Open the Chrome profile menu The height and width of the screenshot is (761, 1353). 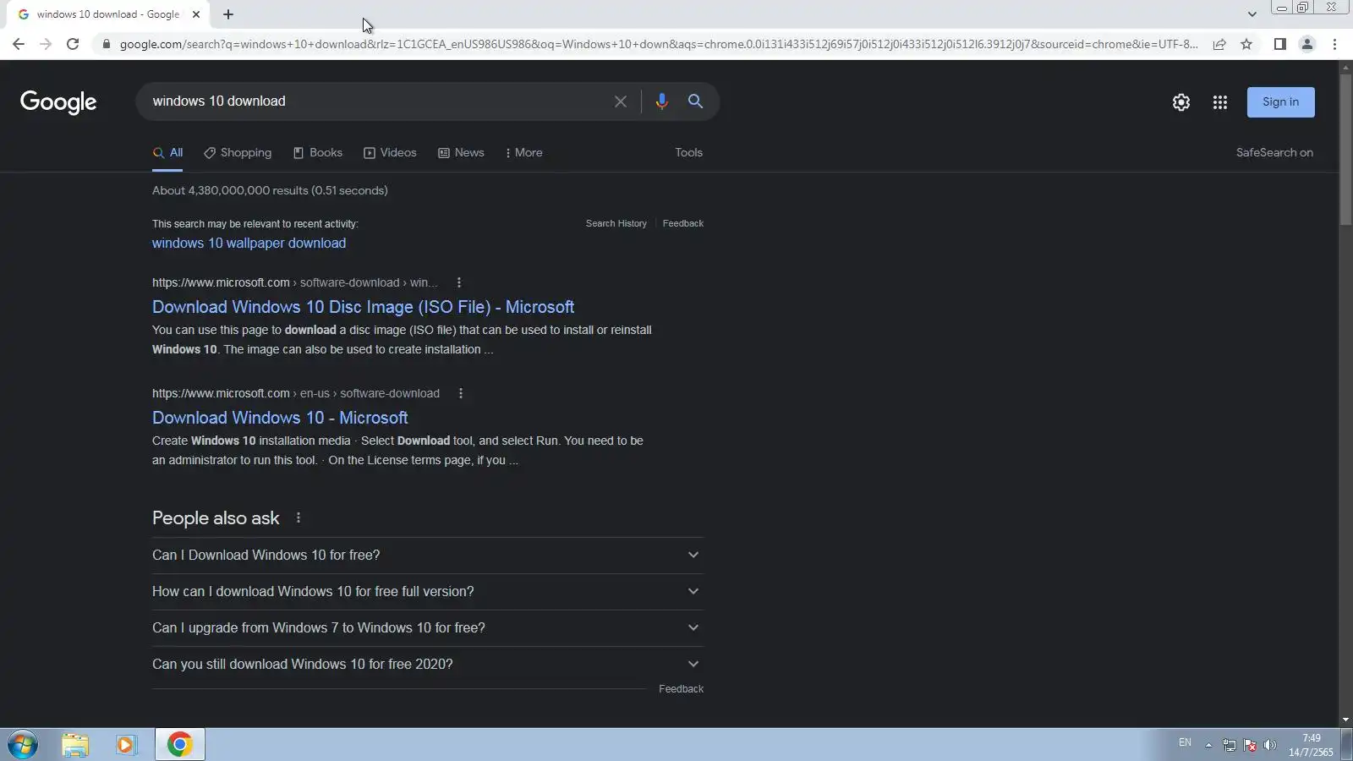point(1307,44)
